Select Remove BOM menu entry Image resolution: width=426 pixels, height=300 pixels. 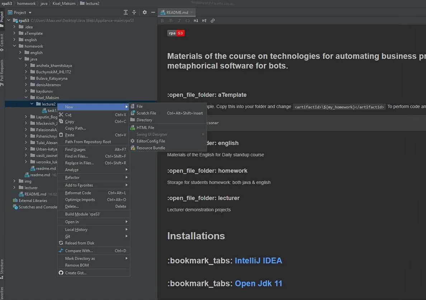click(94, 265)
